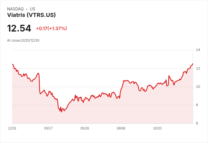Click the 6 y-axis price label
Viewport: 208px width, 143px height.
pos(197,123)
